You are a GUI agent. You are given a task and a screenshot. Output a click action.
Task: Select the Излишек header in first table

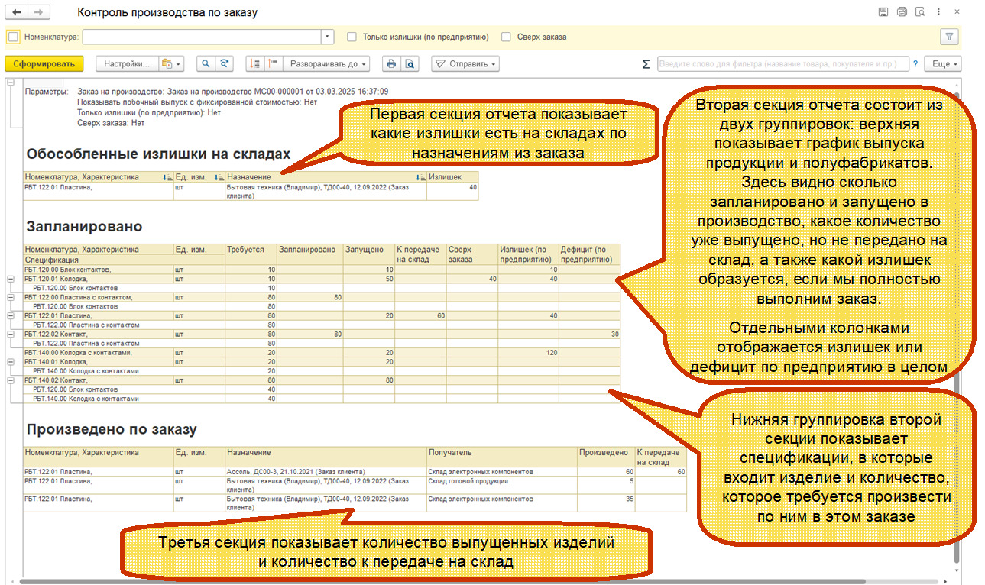pyautogui.click(x=452, y=177)
